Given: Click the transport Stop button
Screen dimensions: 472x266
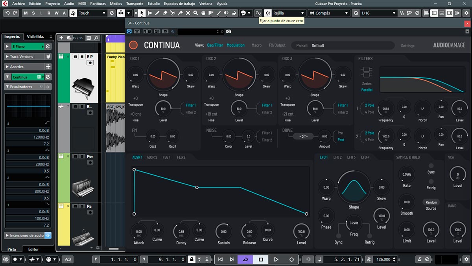Looking at the screenshot, I should coord(261,259).
